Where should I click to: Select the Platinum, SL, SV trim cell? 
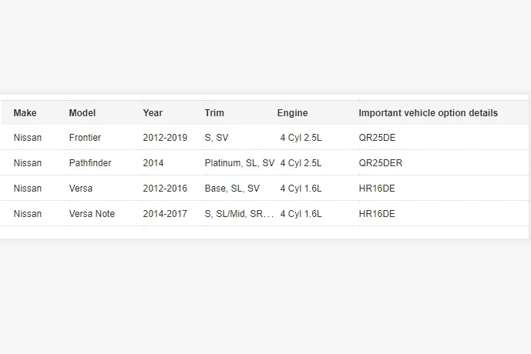(240, 163)
